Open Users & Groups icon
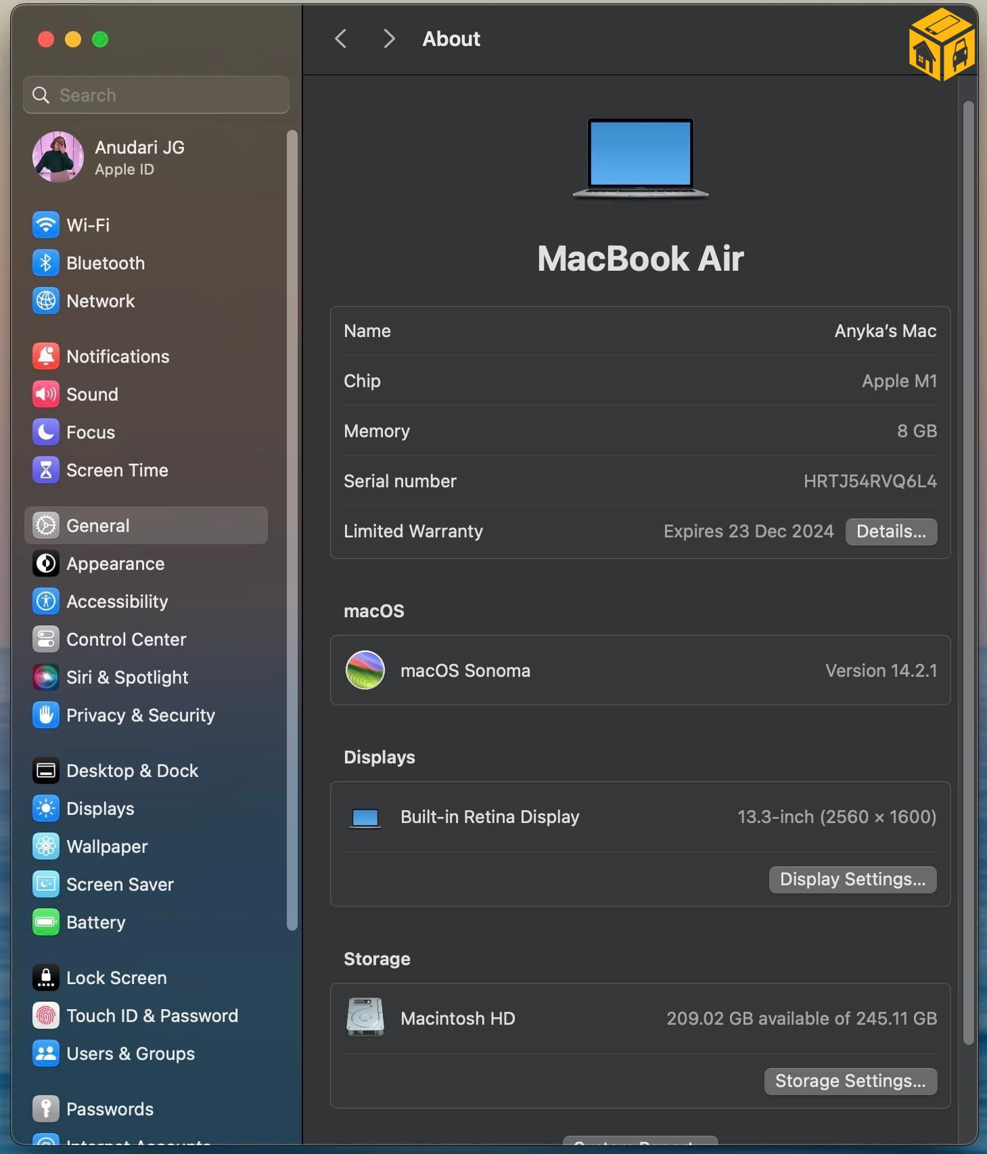987x1154 pixels. click(46, 1053)
